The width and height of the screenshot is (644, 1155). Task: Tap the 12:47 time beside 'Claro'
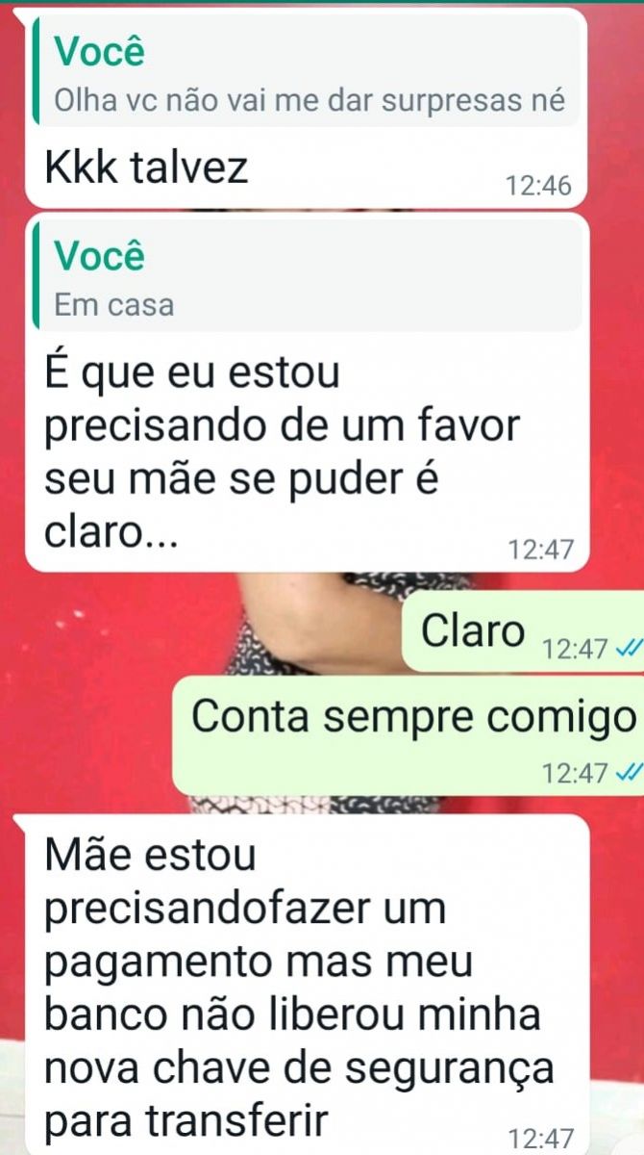pyautogui.click(x=576, y=650)
